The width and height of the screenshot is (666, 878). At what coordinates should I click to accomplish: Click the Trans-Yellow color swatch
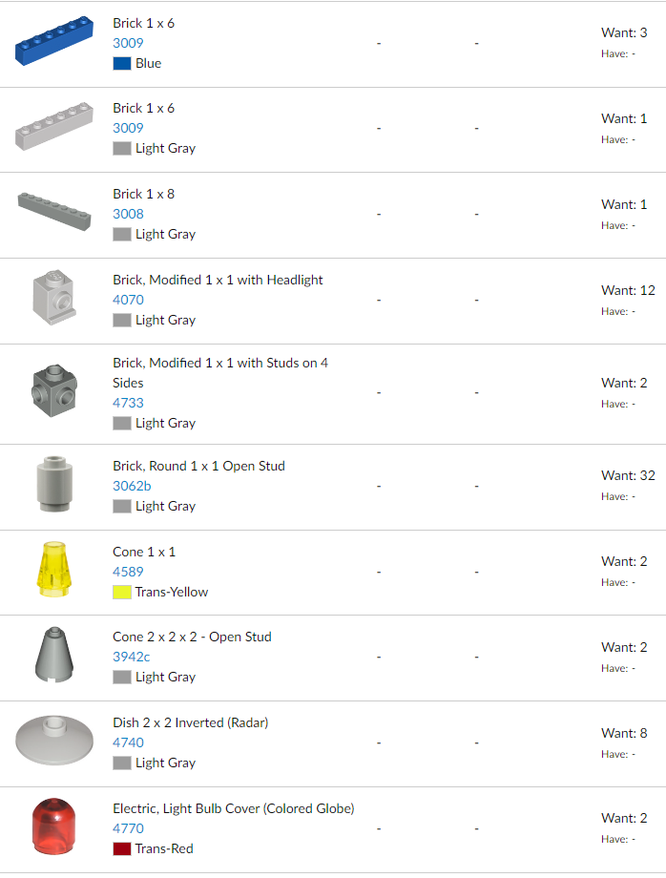click(121, 592)
